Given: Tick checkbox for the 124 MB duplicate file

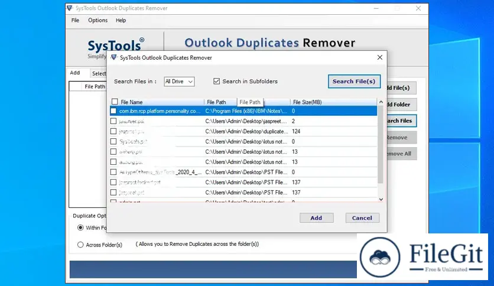Looking at the screenshot, I should tap(113, 131).
